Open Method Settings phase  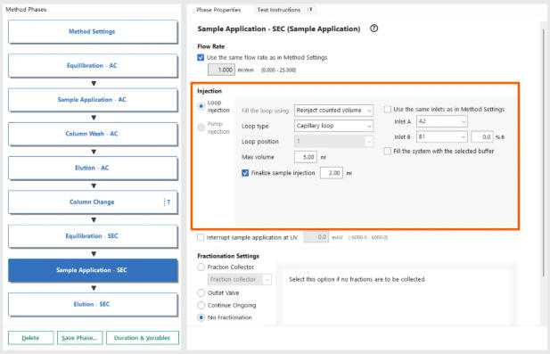(x=93, y=31)
